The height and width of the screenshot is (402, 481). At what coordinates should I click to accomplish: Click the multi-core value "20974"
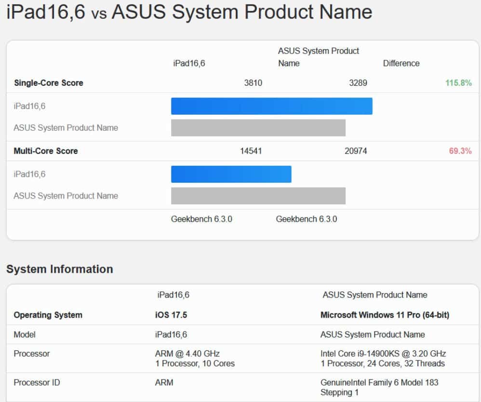click(x=356, y=151)
